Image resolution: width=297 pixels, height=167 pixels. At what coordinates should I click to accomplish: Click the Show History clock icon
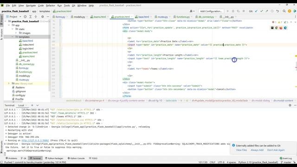coord(272,11)
